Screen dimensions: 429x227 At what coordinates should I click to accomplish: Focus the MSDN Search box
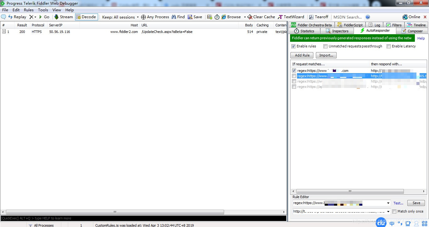pyautogui.click(x=348, y=17)
